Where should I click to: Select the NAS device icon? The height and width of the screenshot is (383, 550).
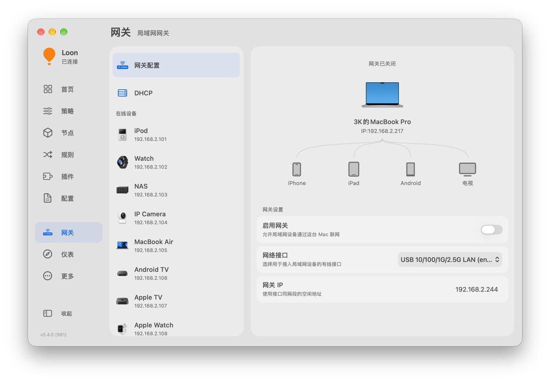click(x=122, y=190)
